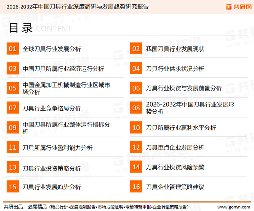Open chapter 刀具重点企业发展分析
The image size is (254, 211).
(175, 147)
